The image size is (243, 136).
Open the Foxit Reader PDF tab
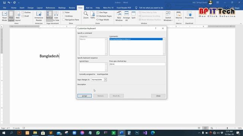124,8
